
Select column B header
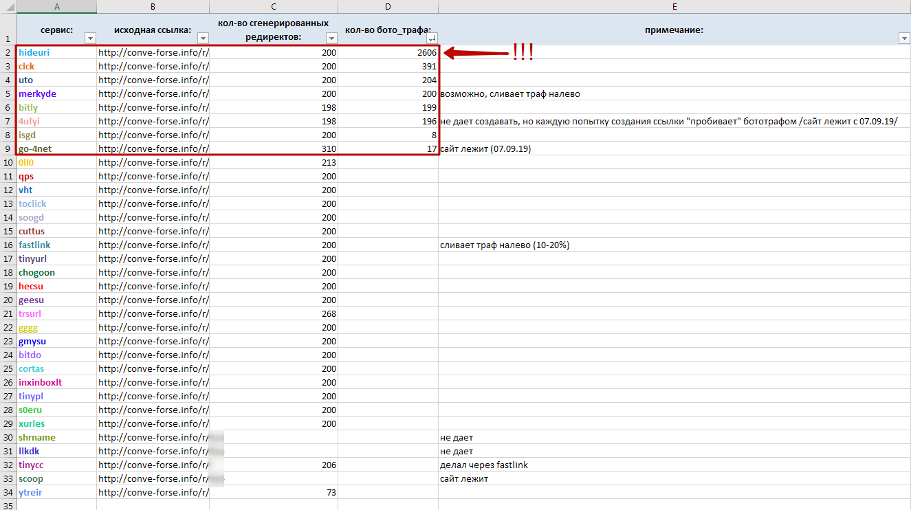coord(153,6)
